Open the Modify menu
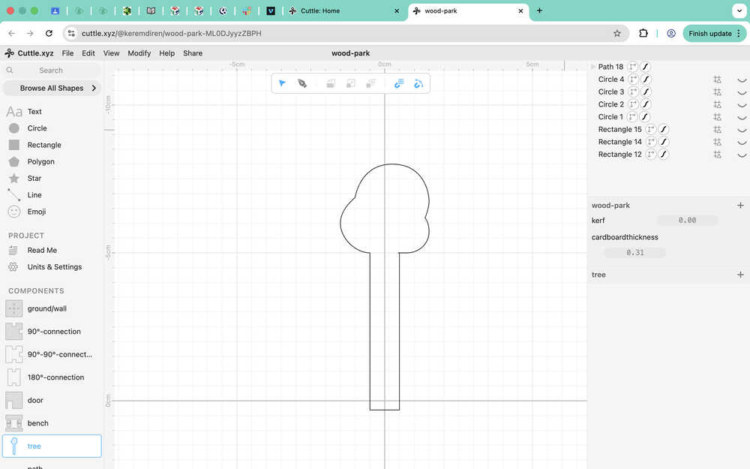The height and width of the screenshot is (469, 750). pyautogui.click(x=139, y=53)
